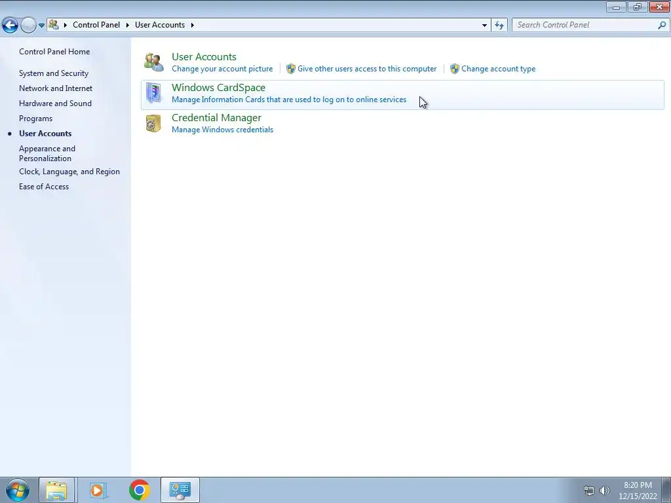Open the address bar history dropdown
This screenshot has height=503, width=671.
click(x=484, y=26)
